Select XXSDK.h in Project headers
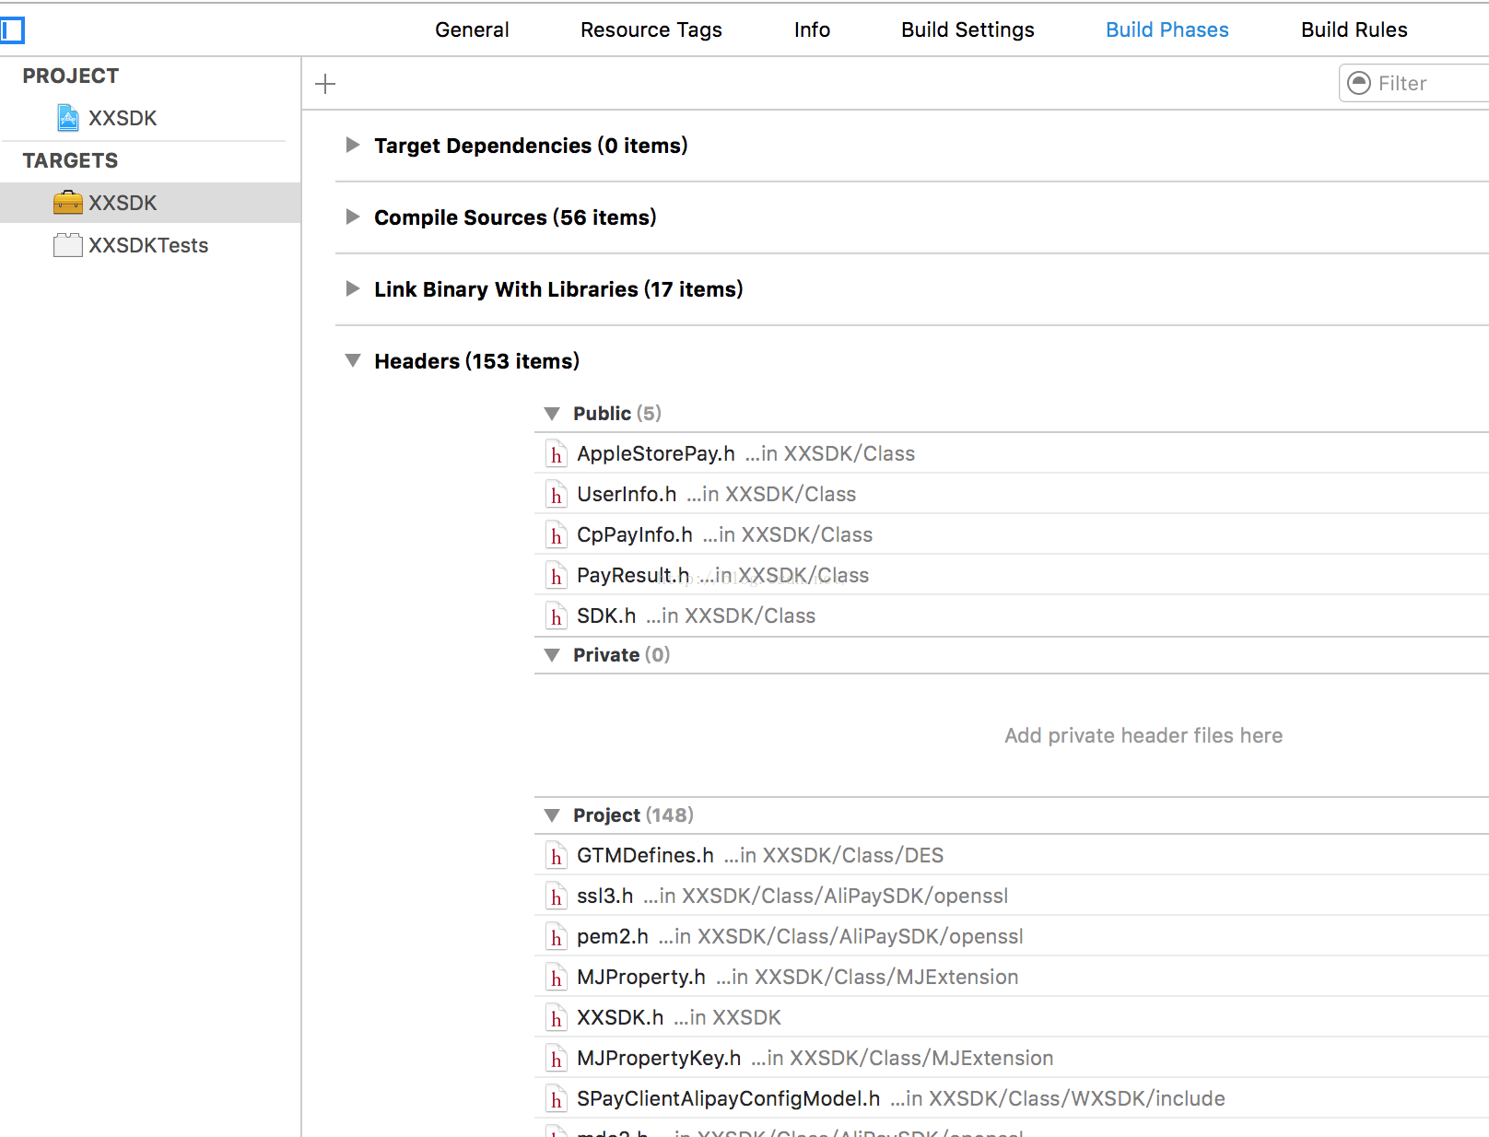The width and height of the screenshot is (1489, 1137). tap(1012, 1017)
